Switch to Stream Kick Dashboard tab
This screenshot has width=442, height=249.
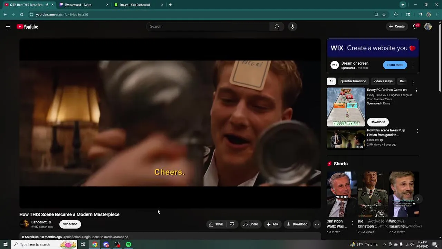[x=137, y=4]
